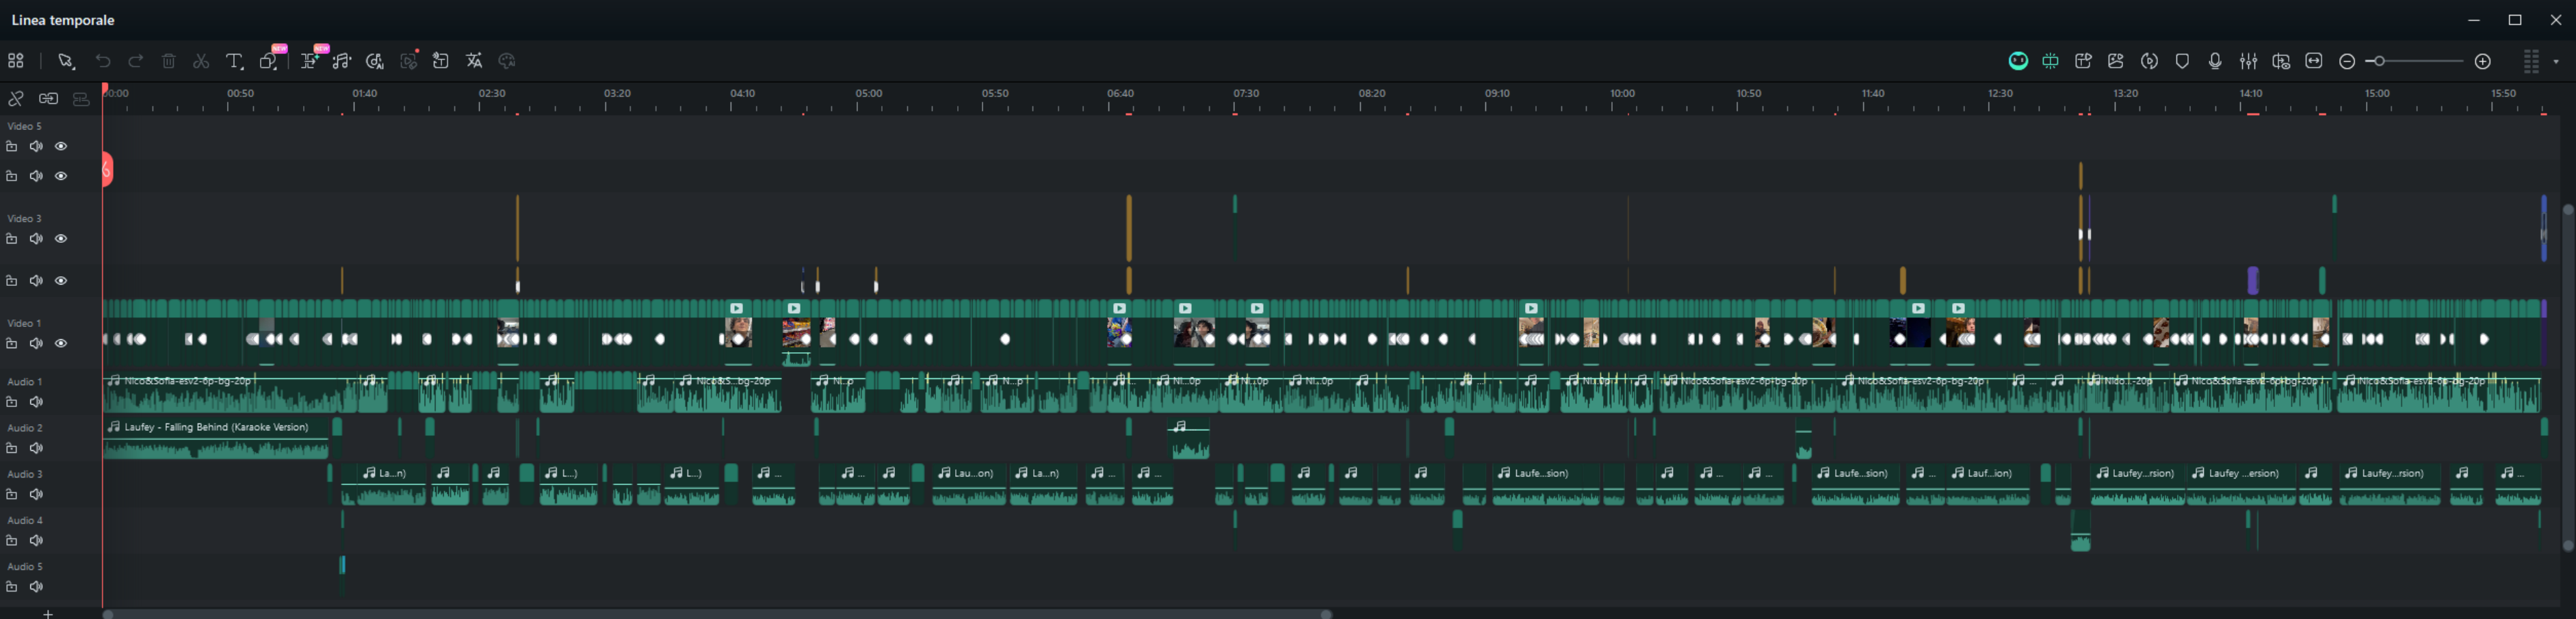Click the AI translation icon
Image resolution: width=2576 pixels, height=619 pixels.
pos(474,61)
